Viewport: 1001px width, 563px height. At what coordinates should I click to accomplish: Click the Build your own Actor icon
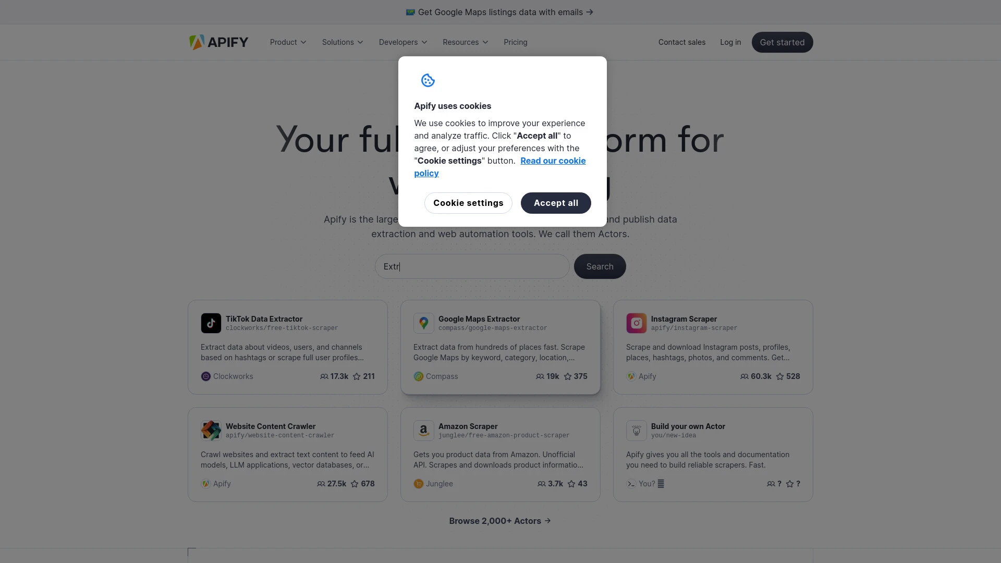point(636,430)
